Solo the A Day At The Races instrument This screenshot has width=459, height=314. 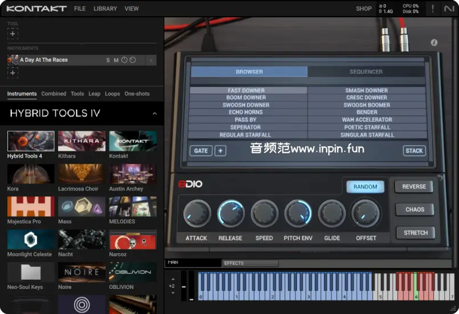[108, 60]
